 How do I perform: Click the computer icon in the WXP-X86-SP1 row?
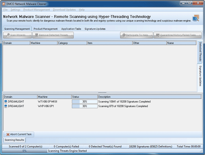pyautogui.click(x=6, y=106)
